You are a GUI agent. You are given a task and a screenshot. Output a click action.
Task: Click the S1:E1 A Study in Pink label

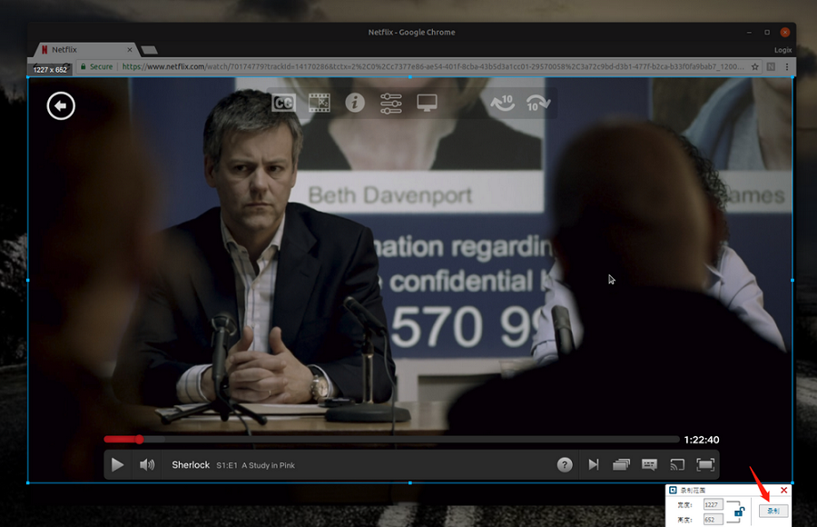click(255, 465)
